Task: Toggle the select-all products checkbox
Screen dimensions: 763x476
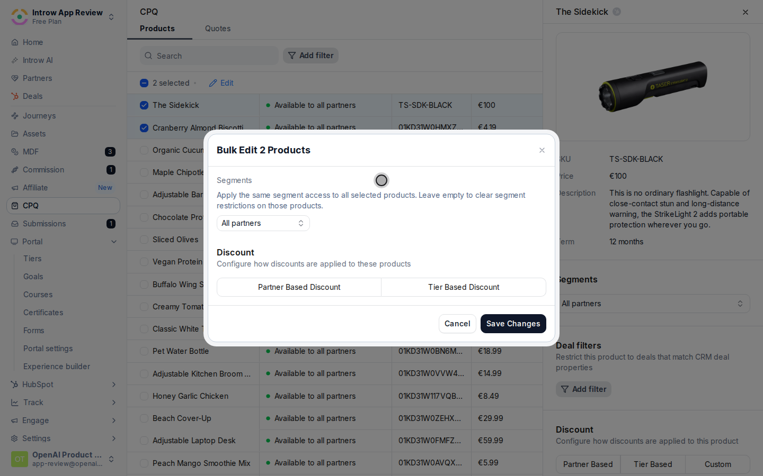Action: (144, 83)
